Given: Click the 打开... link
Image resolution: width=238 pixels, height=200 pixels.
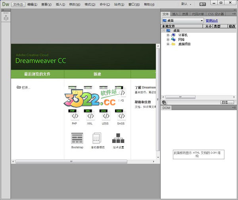Looking at the screenshot, I should coord(23,88).
